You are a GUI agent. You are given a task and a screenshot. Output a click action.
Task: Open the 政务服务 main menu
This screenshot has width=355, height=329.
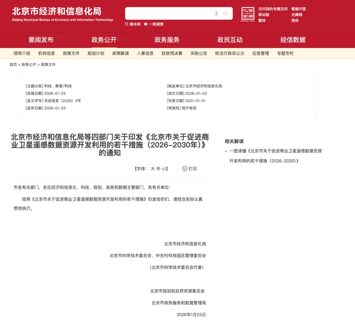[x=167, y=40]
